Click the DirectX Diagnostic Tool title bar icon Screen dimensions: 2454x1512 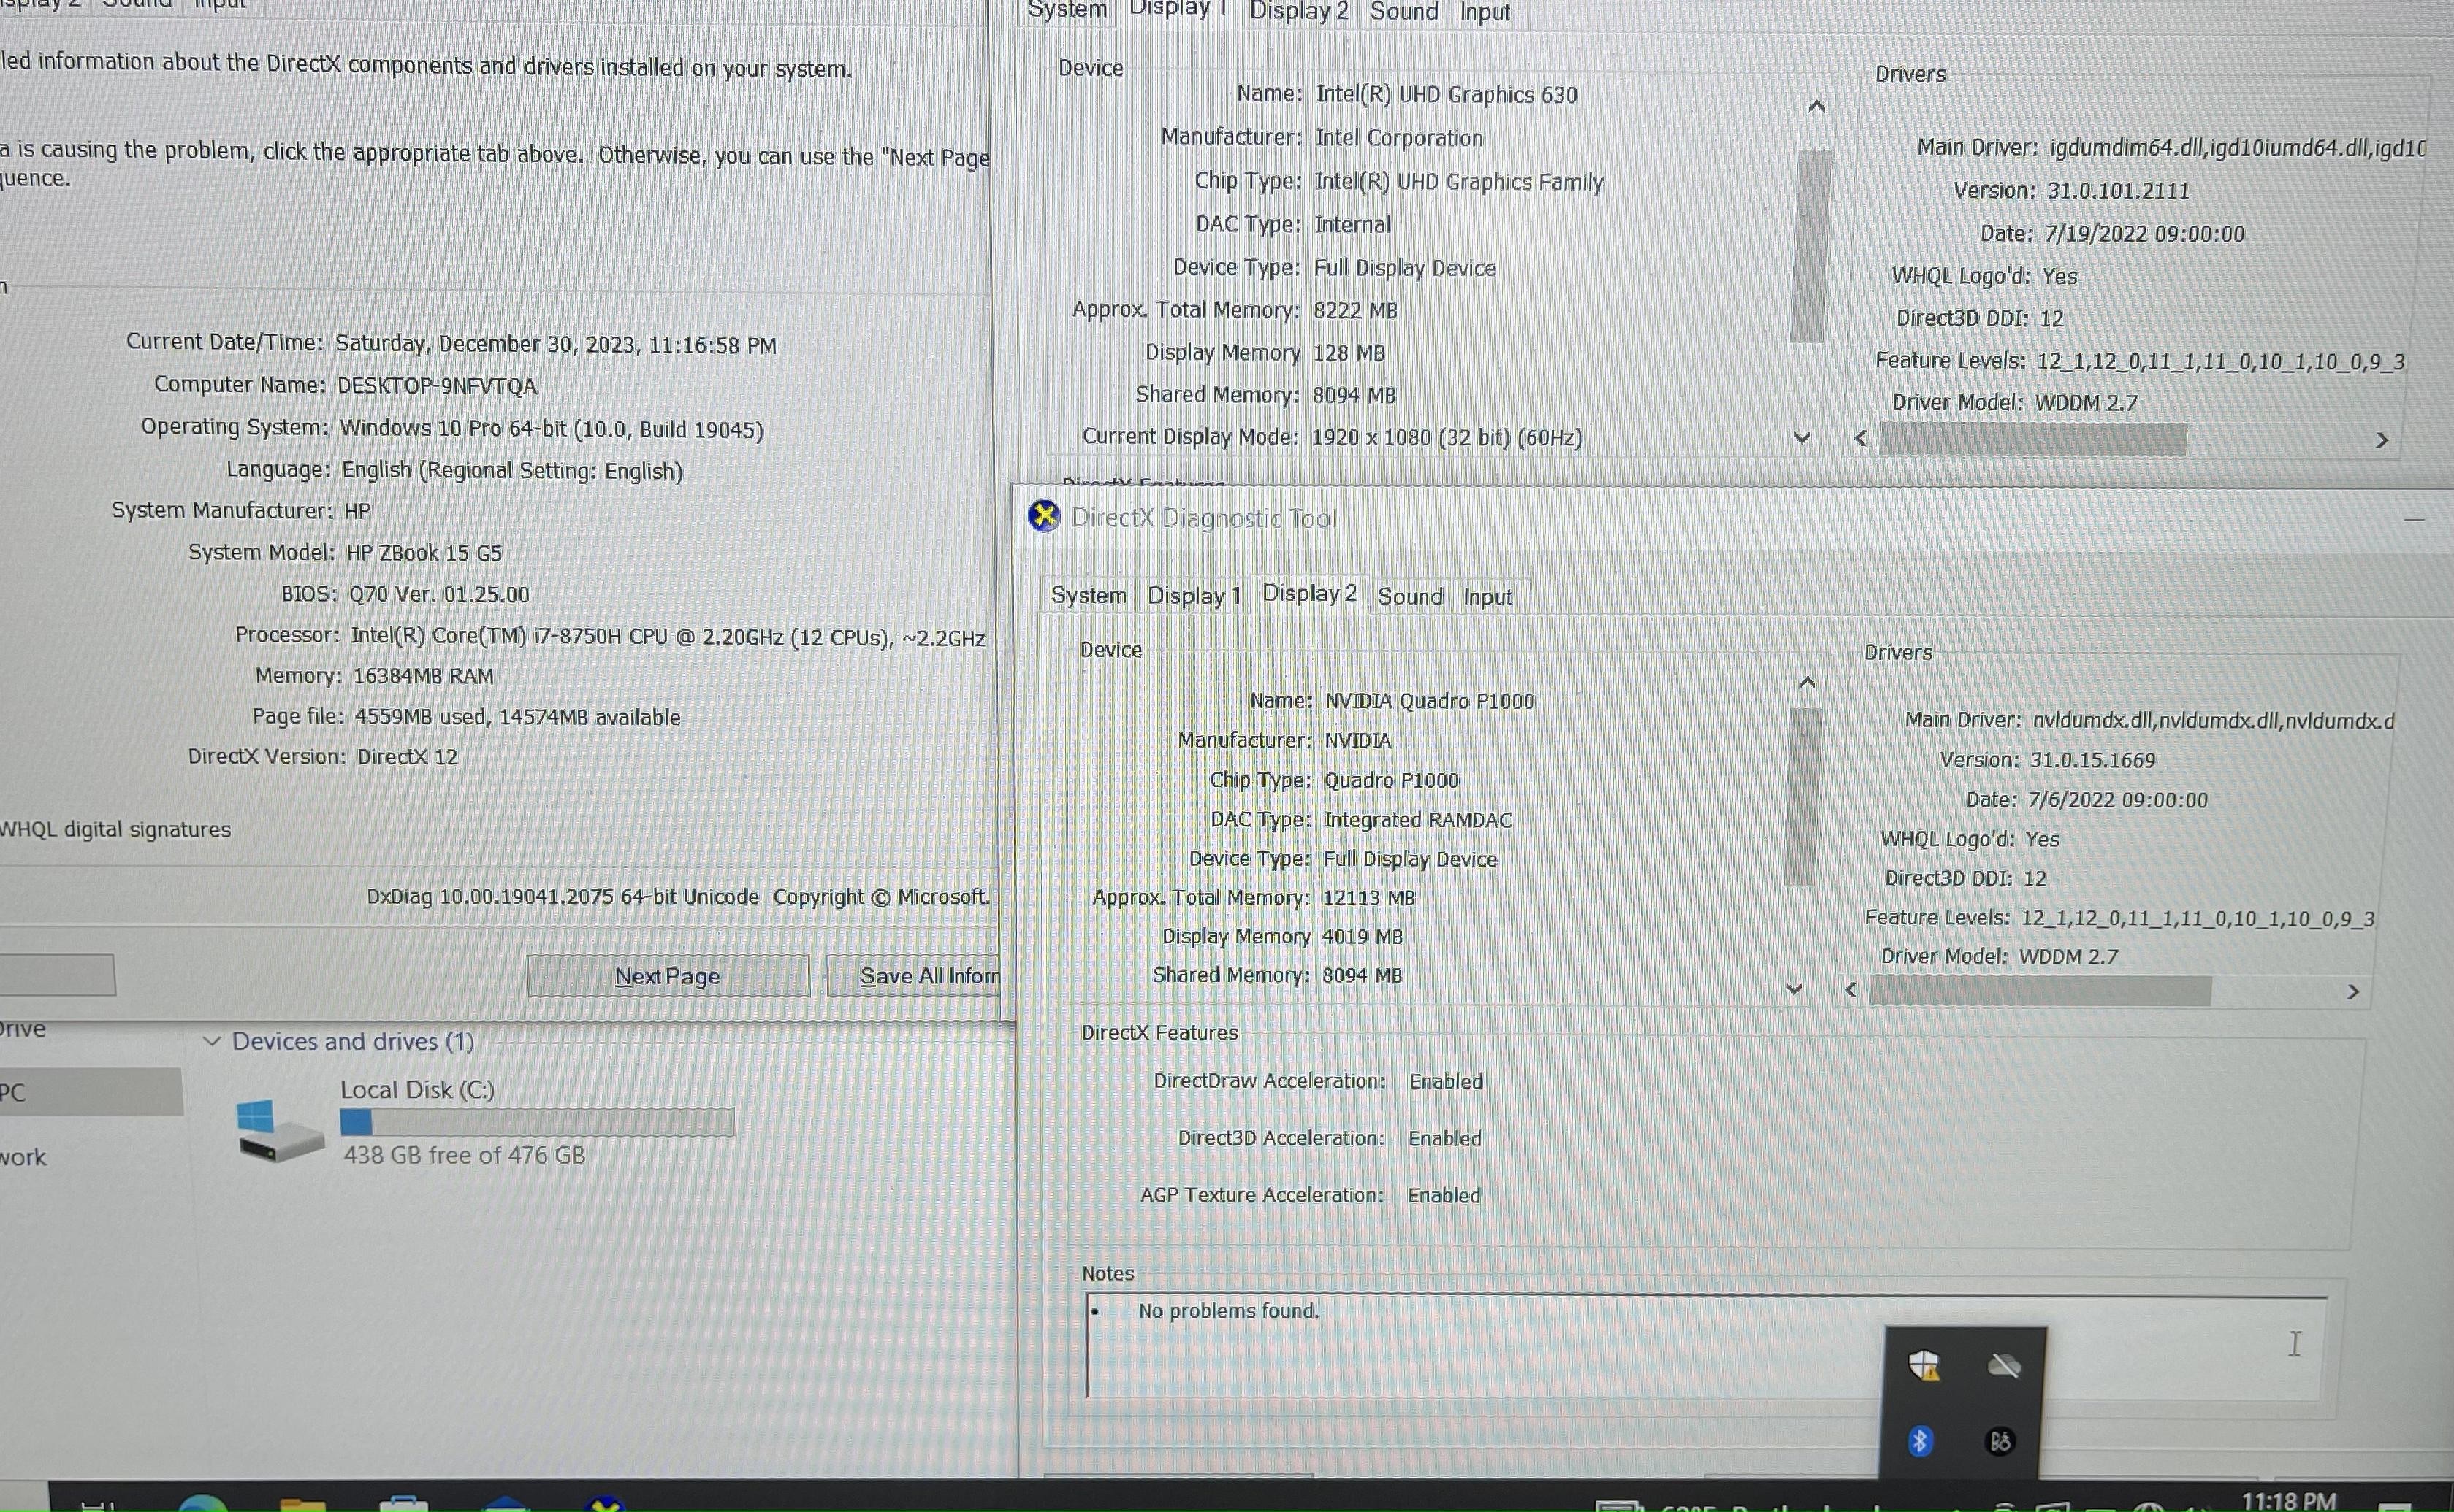coord(1045,516)
